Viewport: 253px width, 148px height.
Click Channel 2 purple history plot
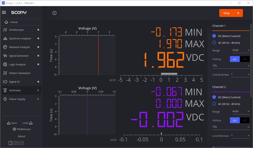click(87, 115)
